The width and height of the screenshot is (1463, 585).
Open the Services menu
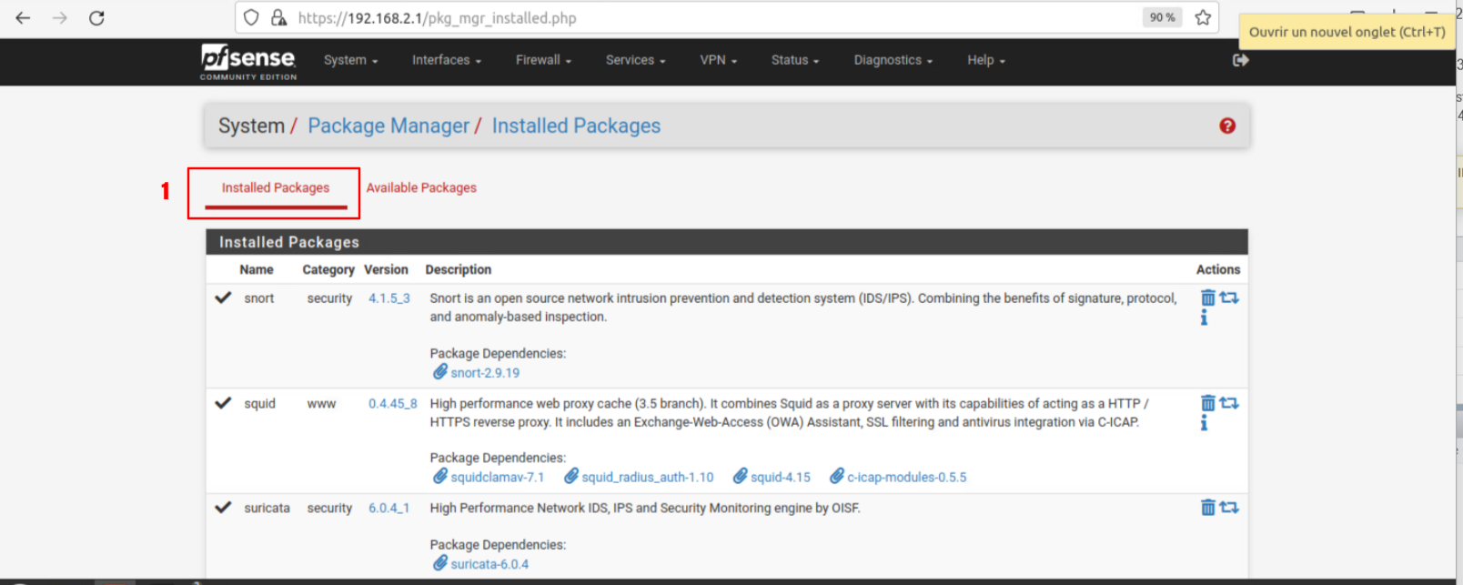click(x=635, y=60)
